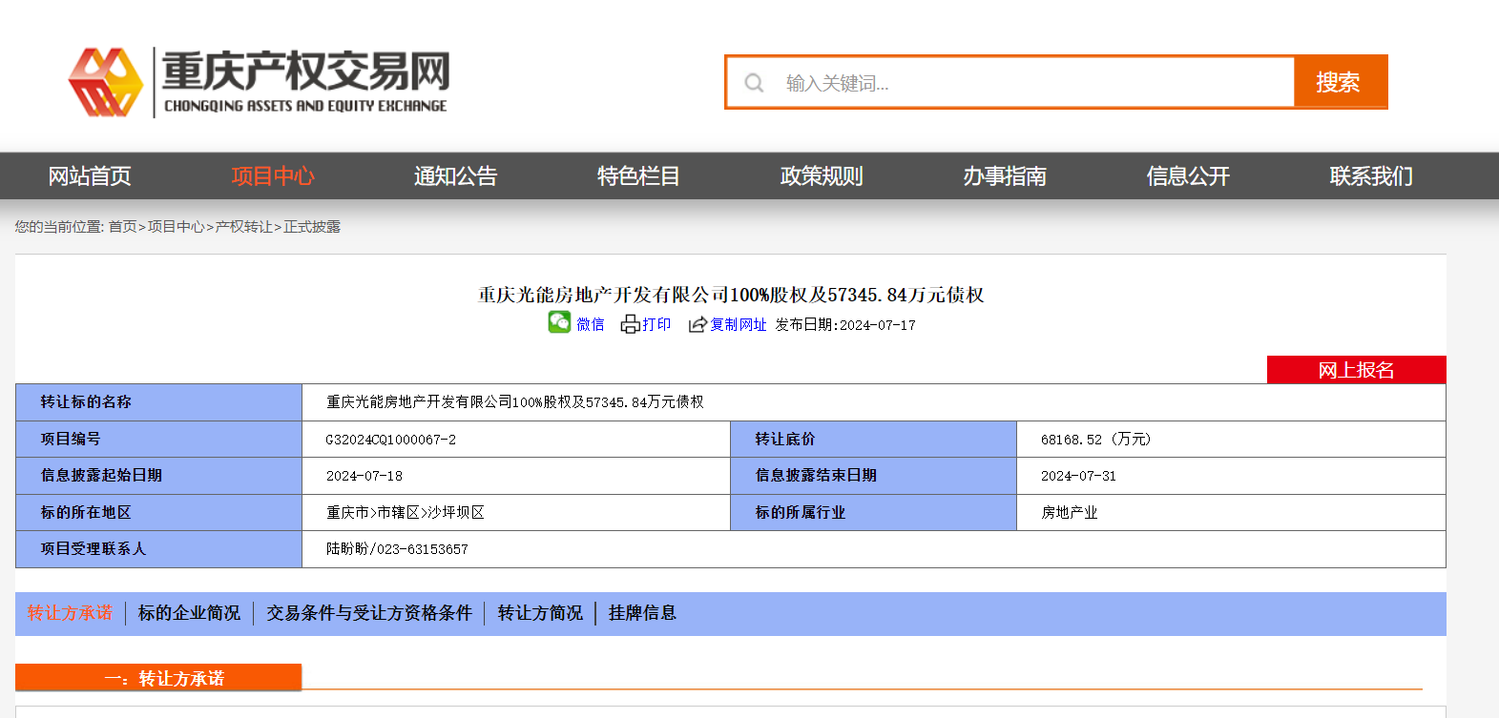Click the green WeChat share icon
1499x718 pixels.
coord(559,322)
